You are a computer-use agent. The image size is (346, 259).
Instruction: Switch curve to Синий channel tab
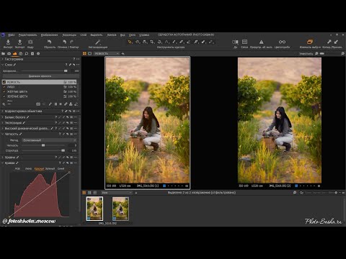coord(61,169)
